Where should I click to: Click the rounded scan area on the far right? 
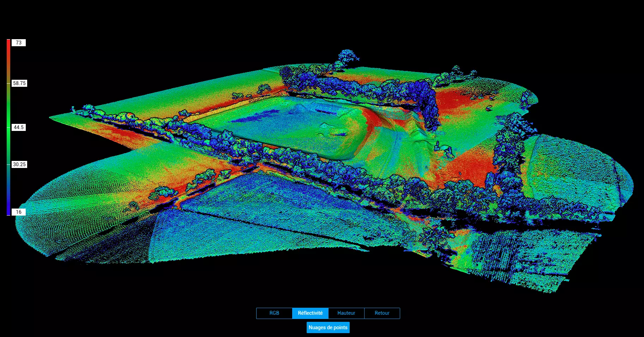pyautogui.click(x=579, y=169)
